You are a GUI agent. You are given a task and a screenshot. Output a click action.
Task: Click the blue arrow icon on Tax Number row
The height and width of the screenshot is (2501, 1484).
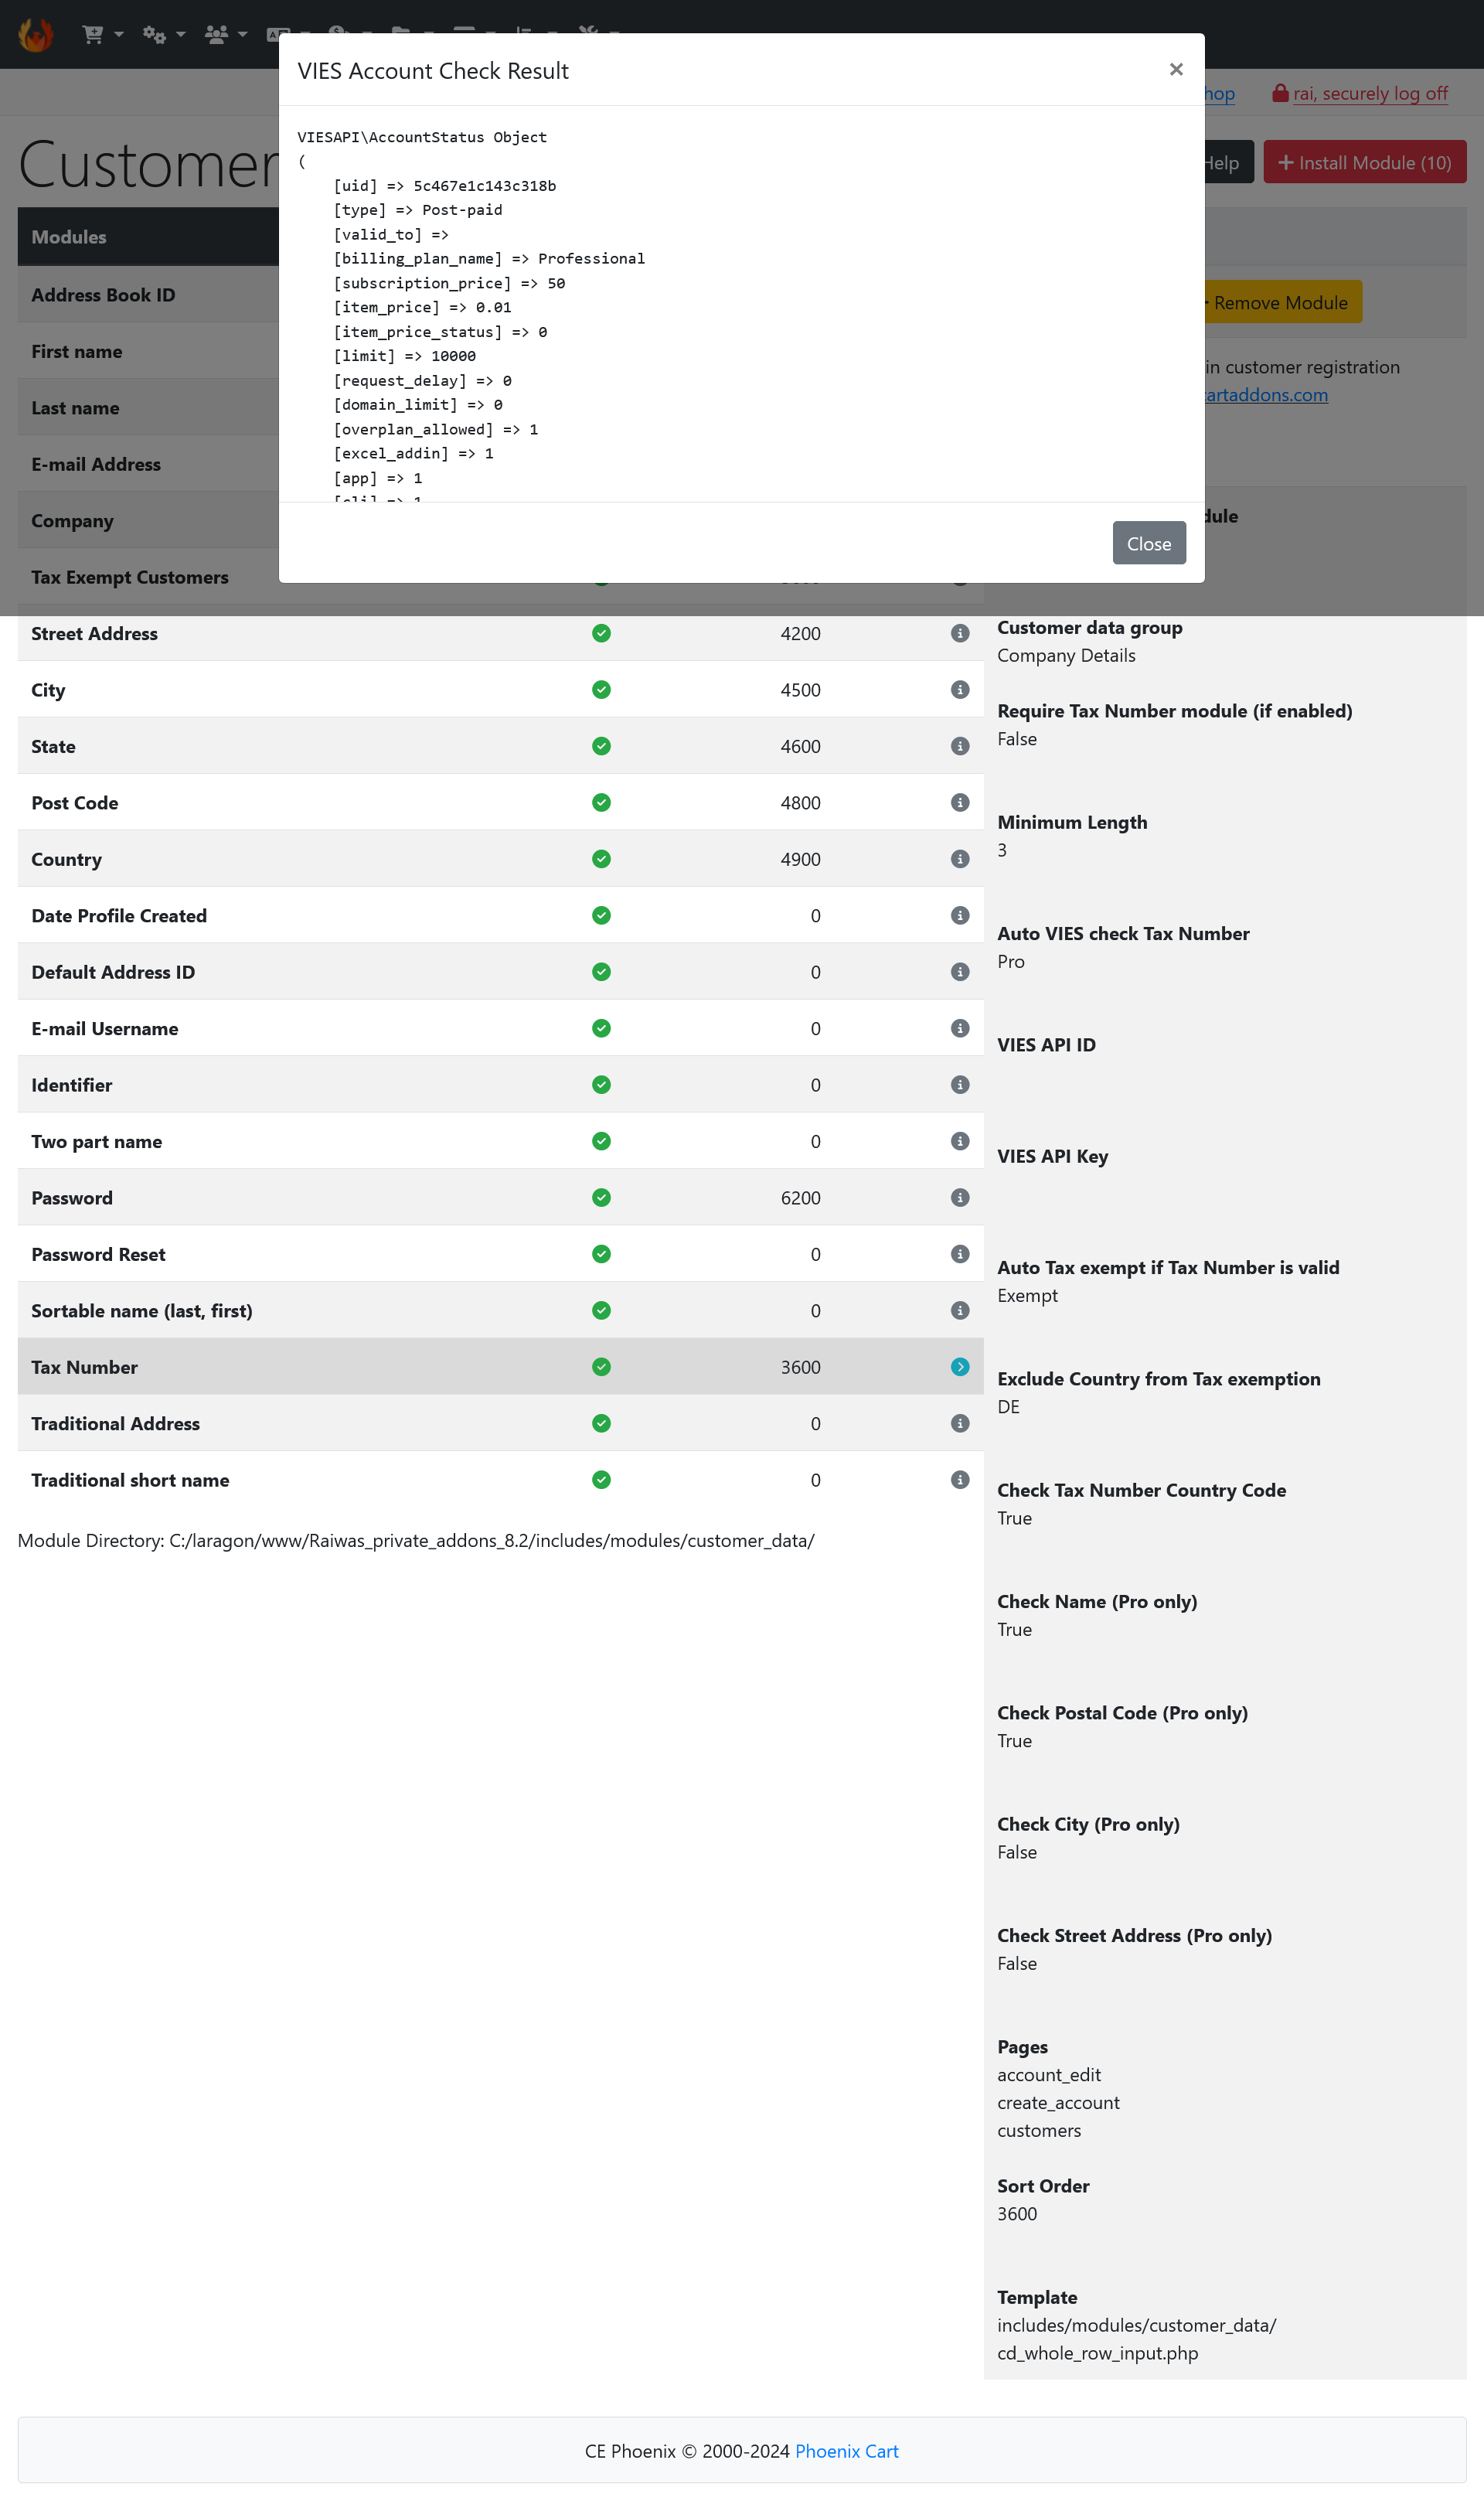click(x=960, y=1366)
